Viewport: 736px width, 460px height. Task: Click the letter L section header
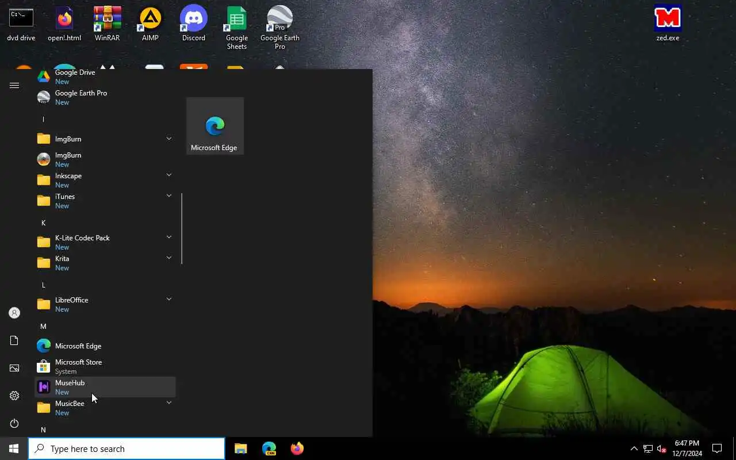43,285
